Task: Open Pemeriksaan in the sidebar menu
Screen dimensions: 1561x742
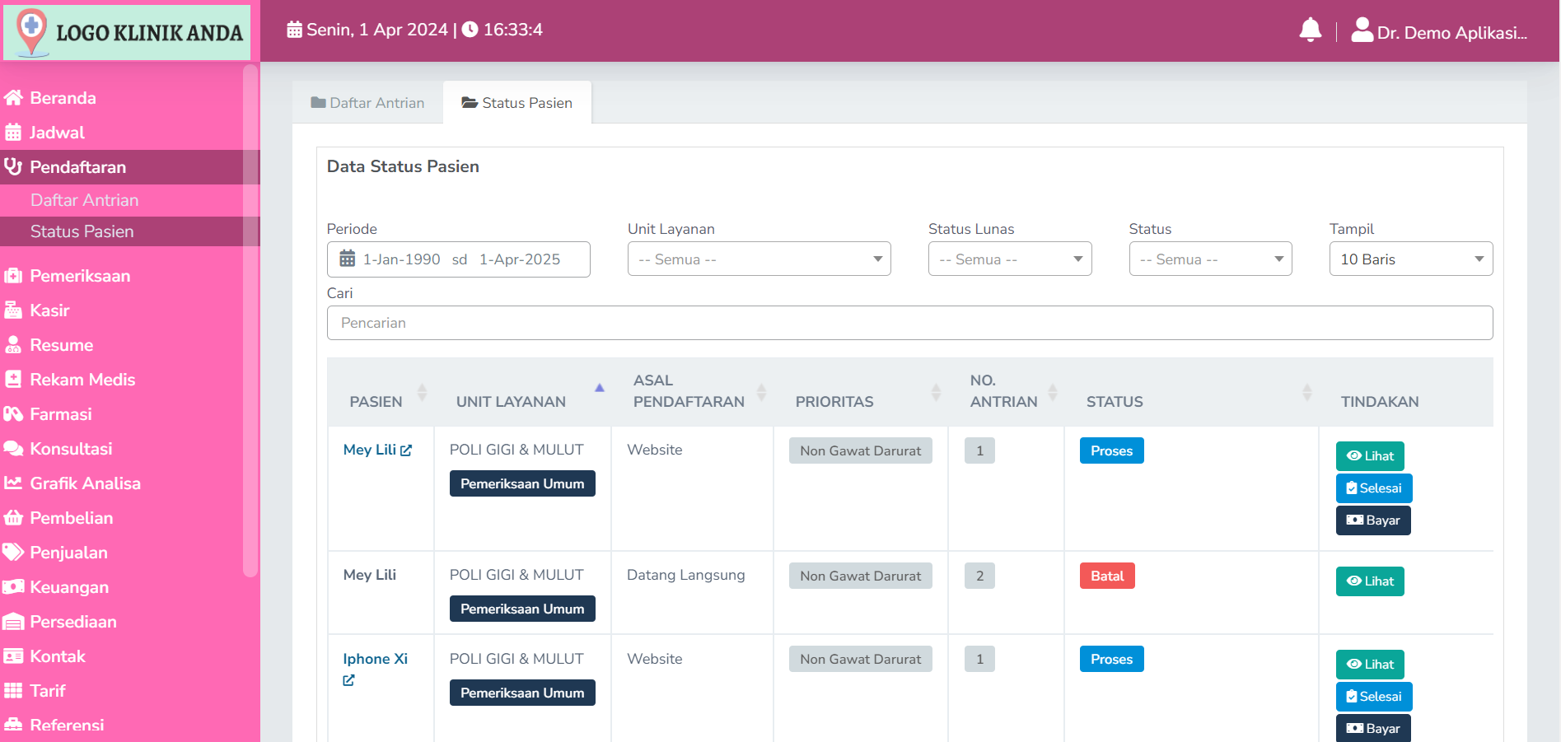Action: (x=80, y=276)
